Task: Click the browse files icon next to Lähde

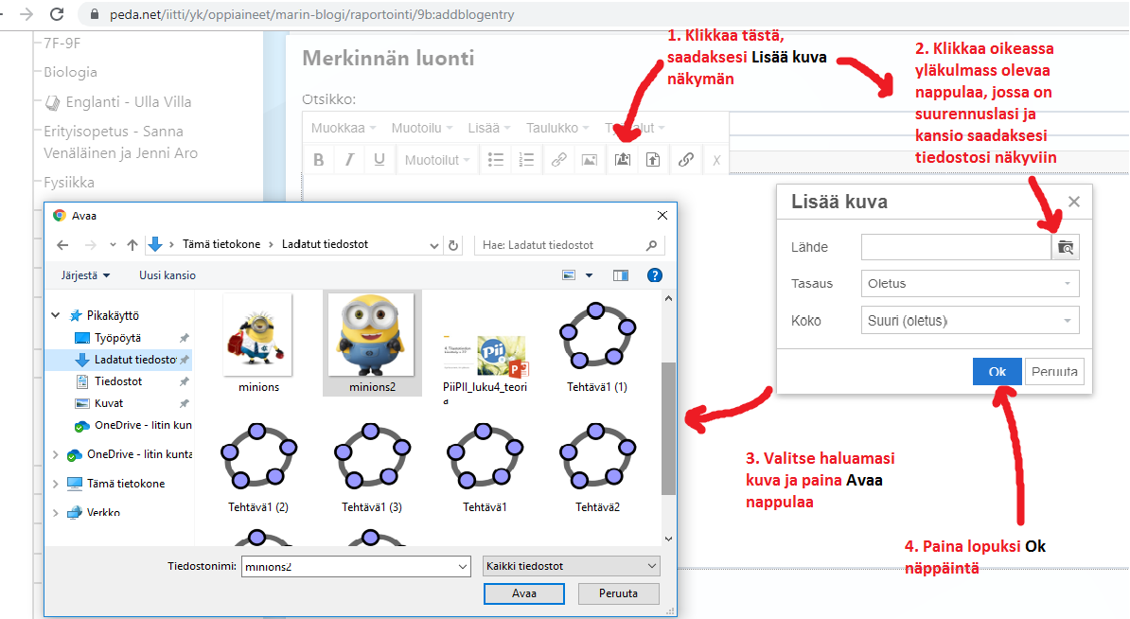Action: tap(1066, 247)
